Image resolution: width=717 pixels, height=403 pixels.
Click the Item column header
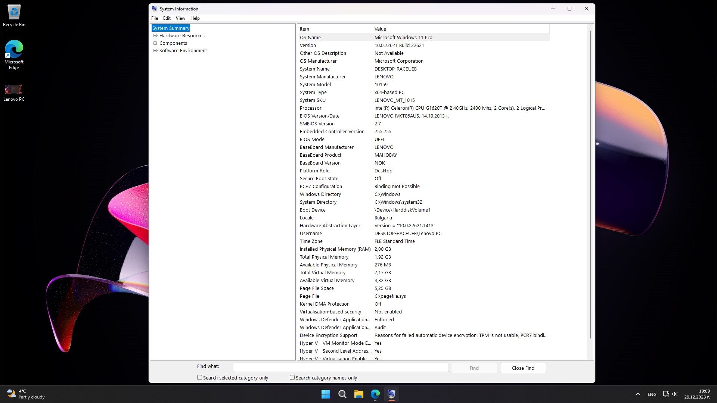[x=335, y=29]
